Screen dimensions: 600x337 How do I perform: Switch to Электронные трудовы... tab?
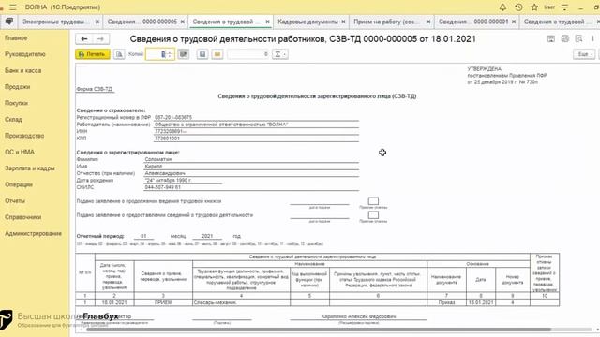click(54, 22)
